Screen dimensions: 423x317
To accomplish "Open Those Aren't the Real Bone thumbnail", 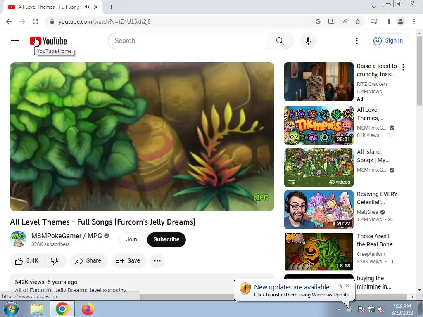I will tap(318, 251).
